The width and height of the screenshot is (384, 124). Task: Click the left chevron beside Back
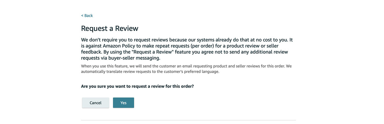tap(82, 16)
